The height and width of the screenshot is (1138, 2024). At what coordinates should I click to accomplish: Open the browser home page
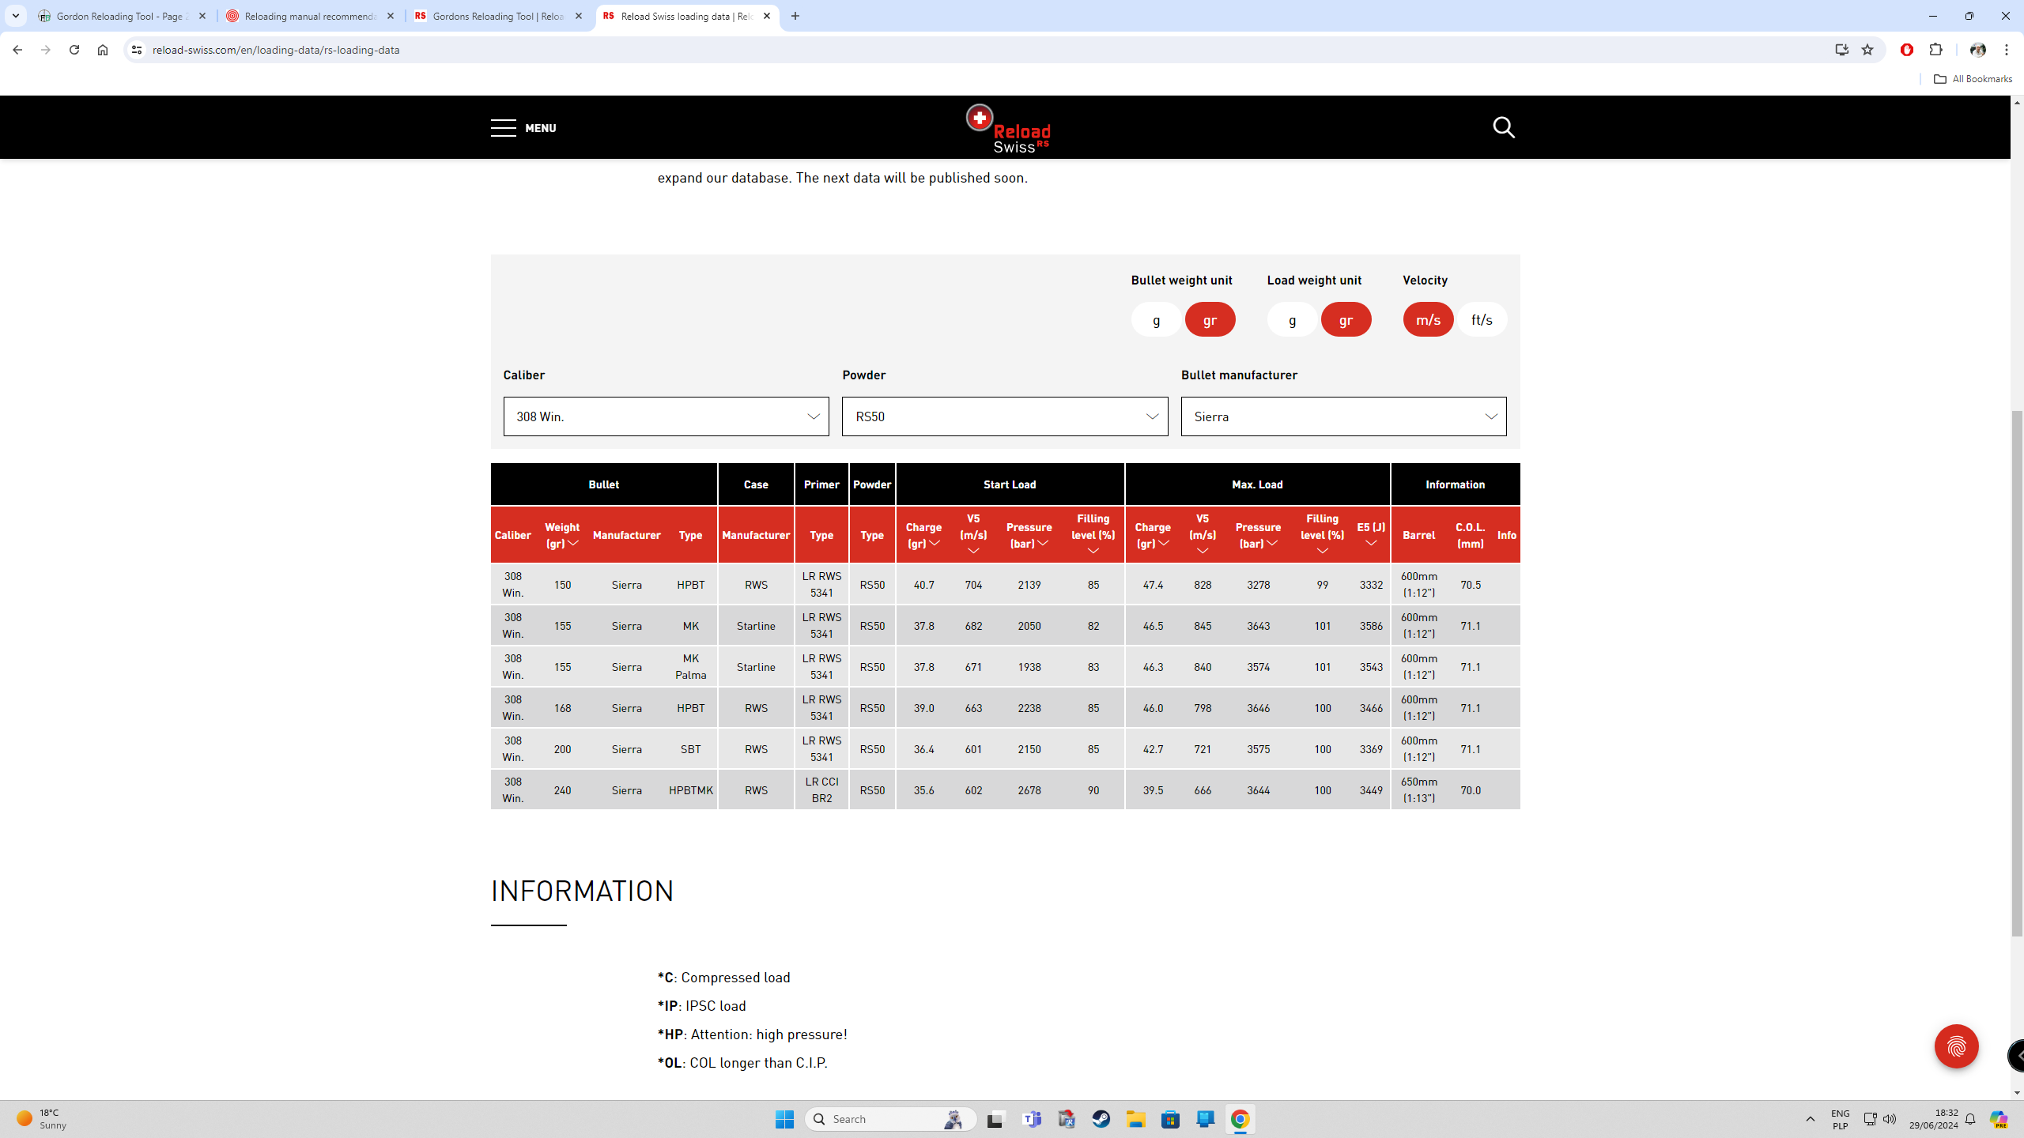(x=103, y=50)
